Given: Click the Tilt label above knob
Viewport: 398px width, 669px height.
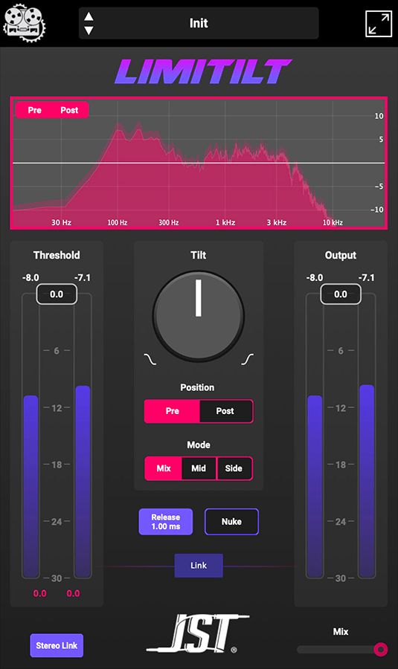Looking at the screenshot, I should click(199, 255).
